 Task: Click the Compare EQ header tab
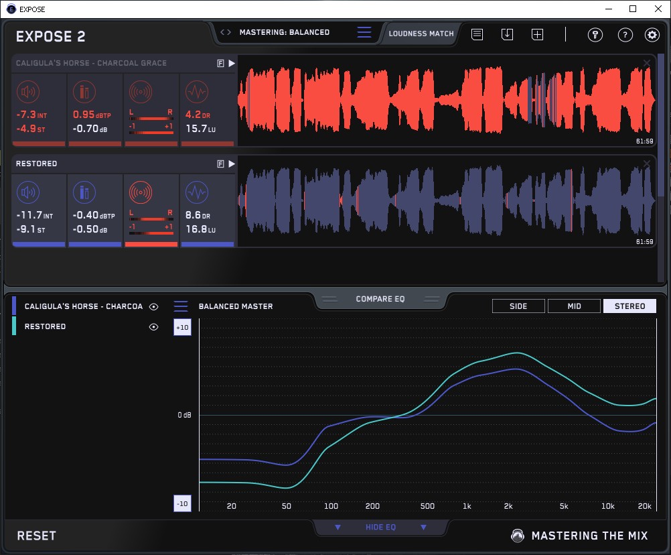pos(380,299)
